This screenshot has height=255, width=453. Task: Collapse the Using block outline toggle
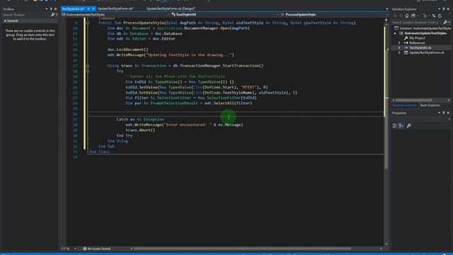[88, 66]
